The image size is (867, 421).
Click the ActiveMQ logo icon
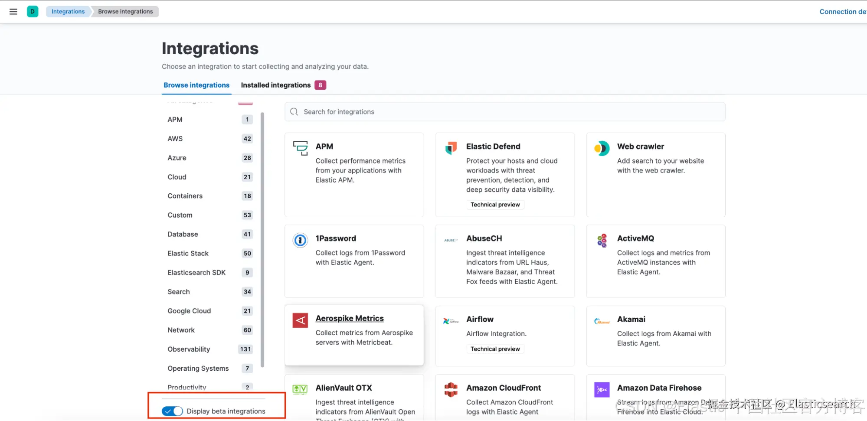pos(602,240)
